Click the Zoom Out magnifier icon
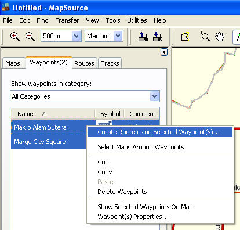 [30, 37]
